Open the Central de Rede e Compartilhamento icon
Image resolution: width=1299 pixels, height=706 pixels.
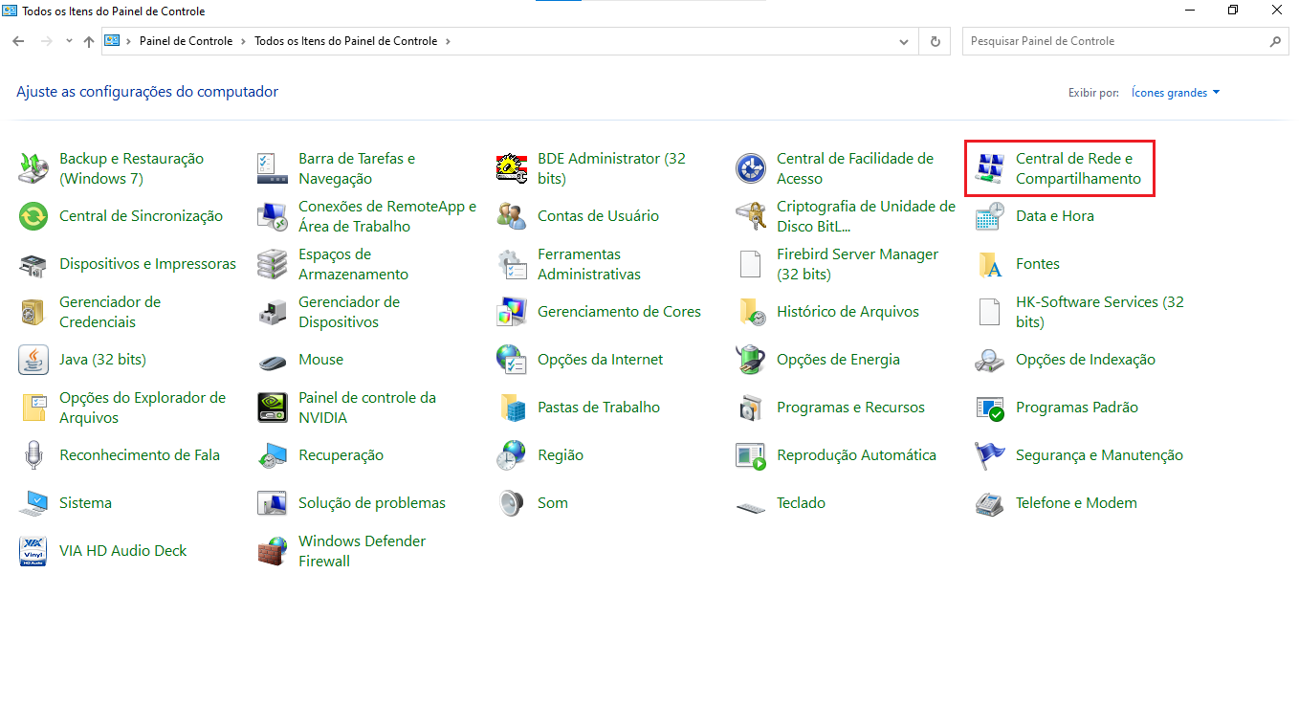pos(989,168)
